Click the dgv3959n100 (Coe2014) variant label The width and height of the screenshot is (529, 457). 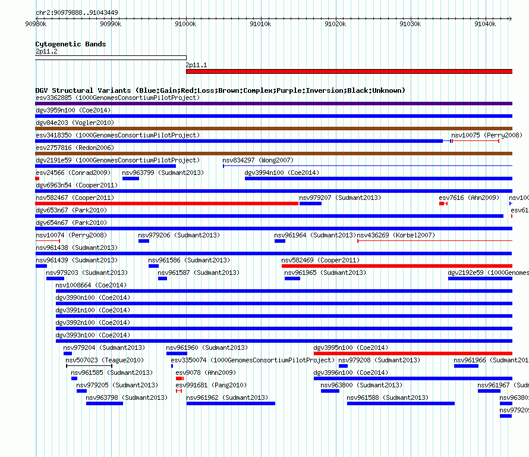click(73, 111)
